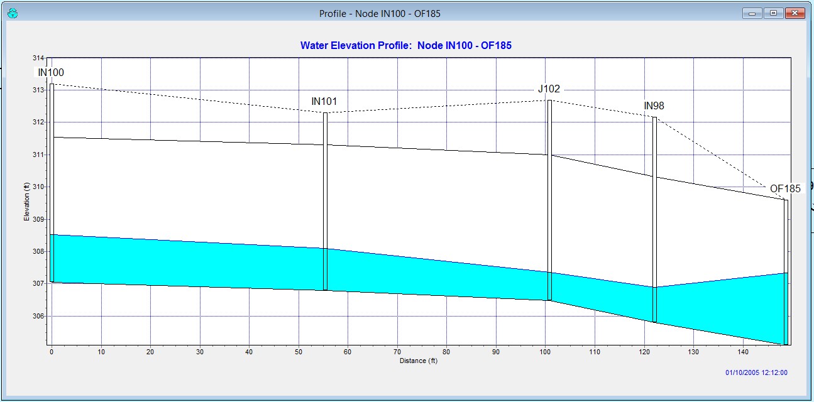The height and width of the screenshot is (402, 814).
Task: Select the OF185 outfall label
Action: pyautogui.click(x=785, y=188)
